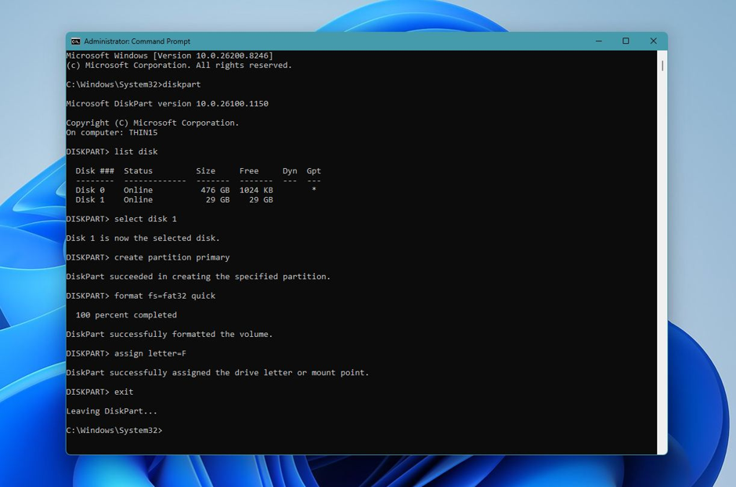Click the '(c) Microsoft Corporation. All rights reserved.' line

pyautogui.click(x=179, y=65)
